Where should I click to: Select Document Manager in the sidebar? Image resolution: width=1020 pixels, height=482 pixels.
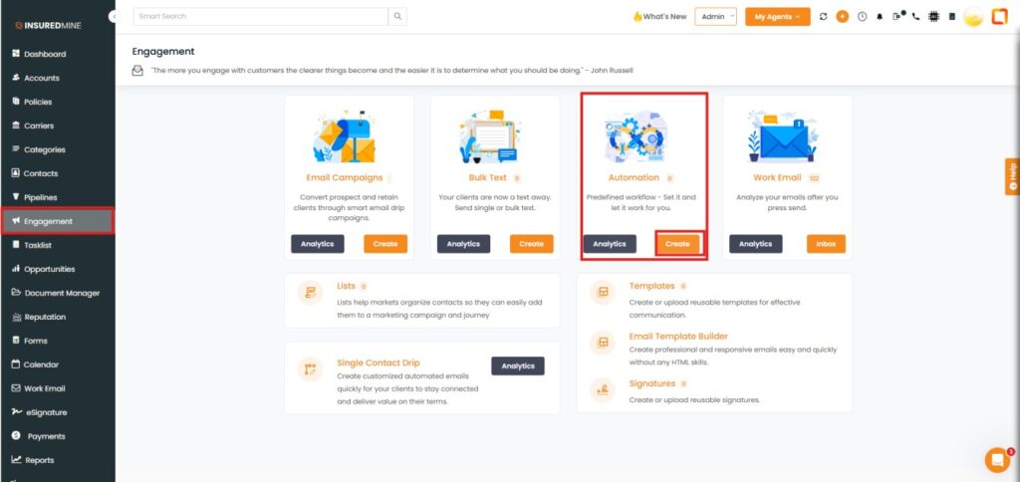61,293
